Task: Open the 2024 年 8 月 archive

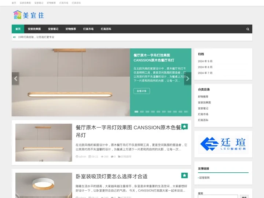Action: [205, 67]
